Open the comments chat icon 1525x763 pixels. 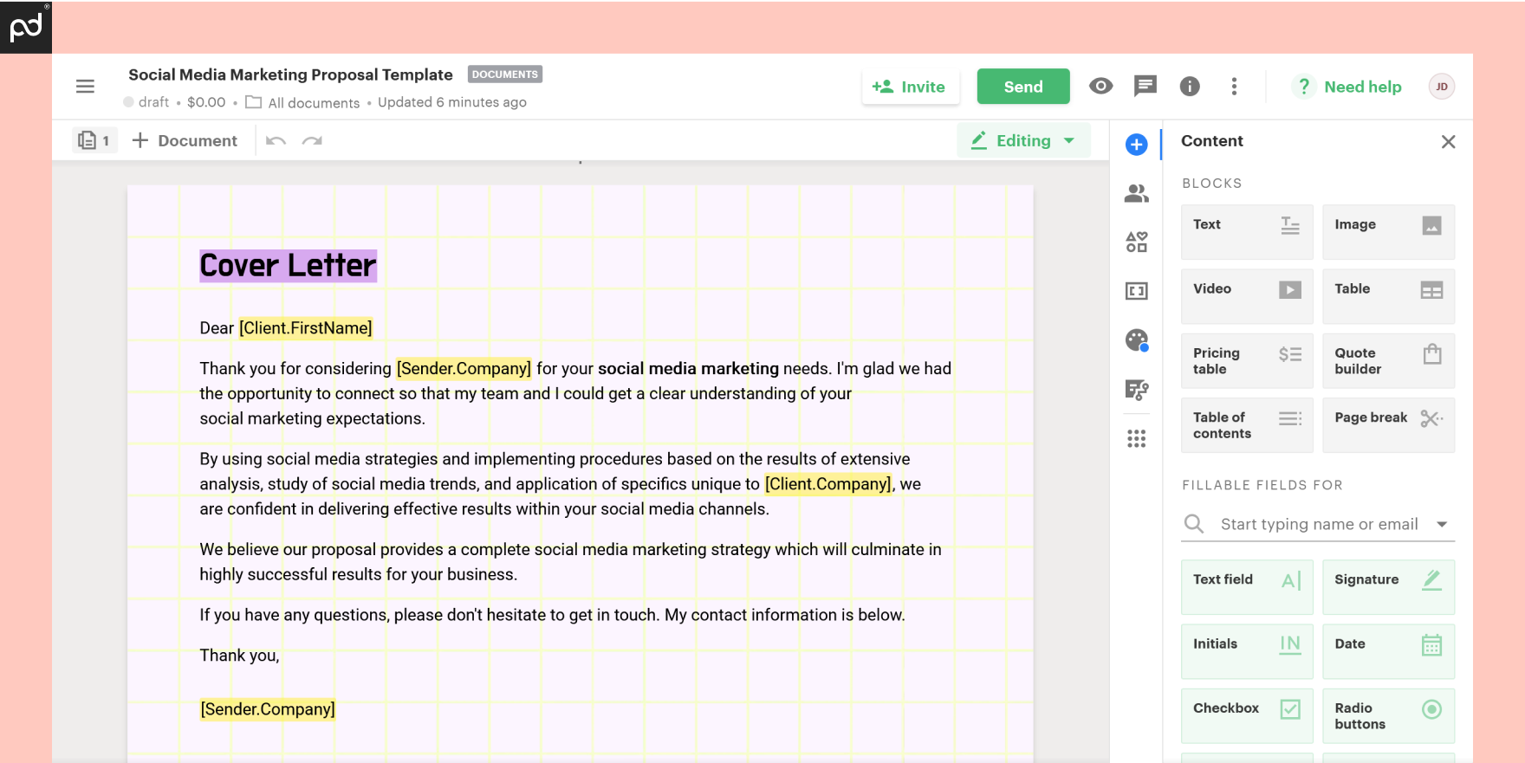coord(1145,86)
